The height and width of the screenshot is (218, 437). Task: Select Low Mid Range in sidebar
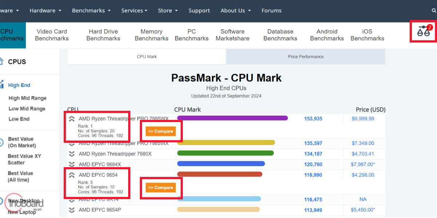[27, 109]
